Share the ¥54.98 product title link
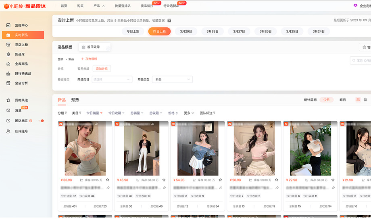Image resolution: width=371 pixels, height=222 pixels. 221,188
